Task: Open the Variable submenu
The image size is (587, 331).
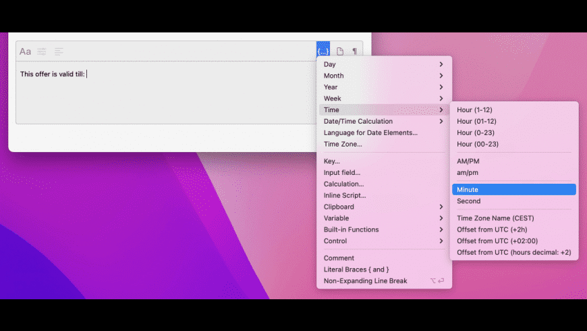Action: [x=384, y=218]
